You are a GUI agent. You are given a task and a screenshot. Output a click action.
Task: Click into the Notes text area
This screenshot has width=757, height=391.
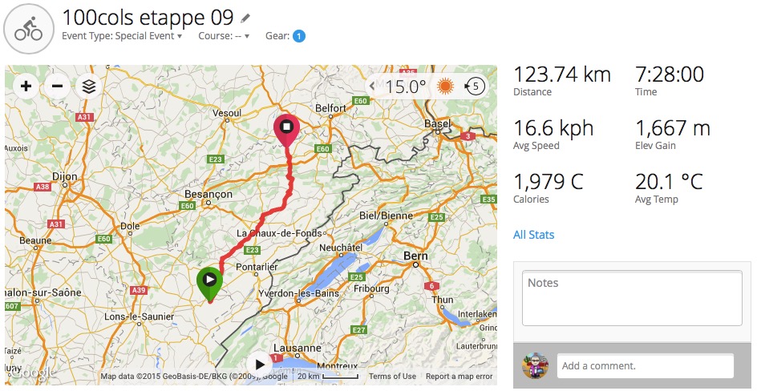point(632,298)
